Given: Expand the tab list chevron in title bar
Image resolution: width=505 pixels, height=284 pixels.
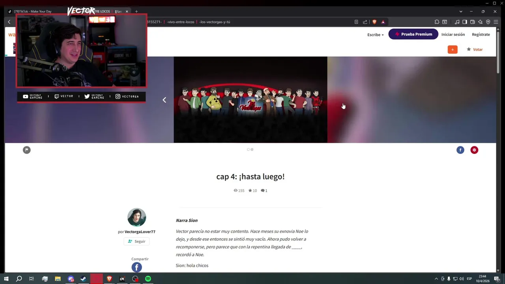Looking at the screenshot, I should pyautogui.click(x=461, y=11).
